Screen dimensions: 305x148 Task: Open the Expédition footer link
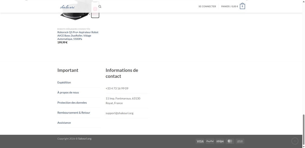tap(64, 83)
